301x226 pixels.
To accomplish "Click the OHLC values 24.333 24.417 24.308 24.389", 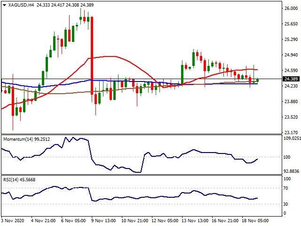I will (65, 5).
